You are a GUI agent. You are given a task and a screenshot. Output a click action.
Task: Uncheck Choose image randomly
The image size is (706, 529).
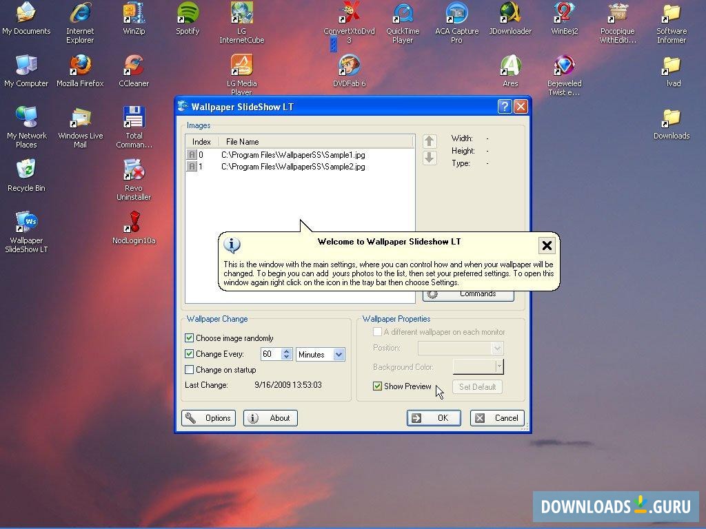click(x=190, y=338)
